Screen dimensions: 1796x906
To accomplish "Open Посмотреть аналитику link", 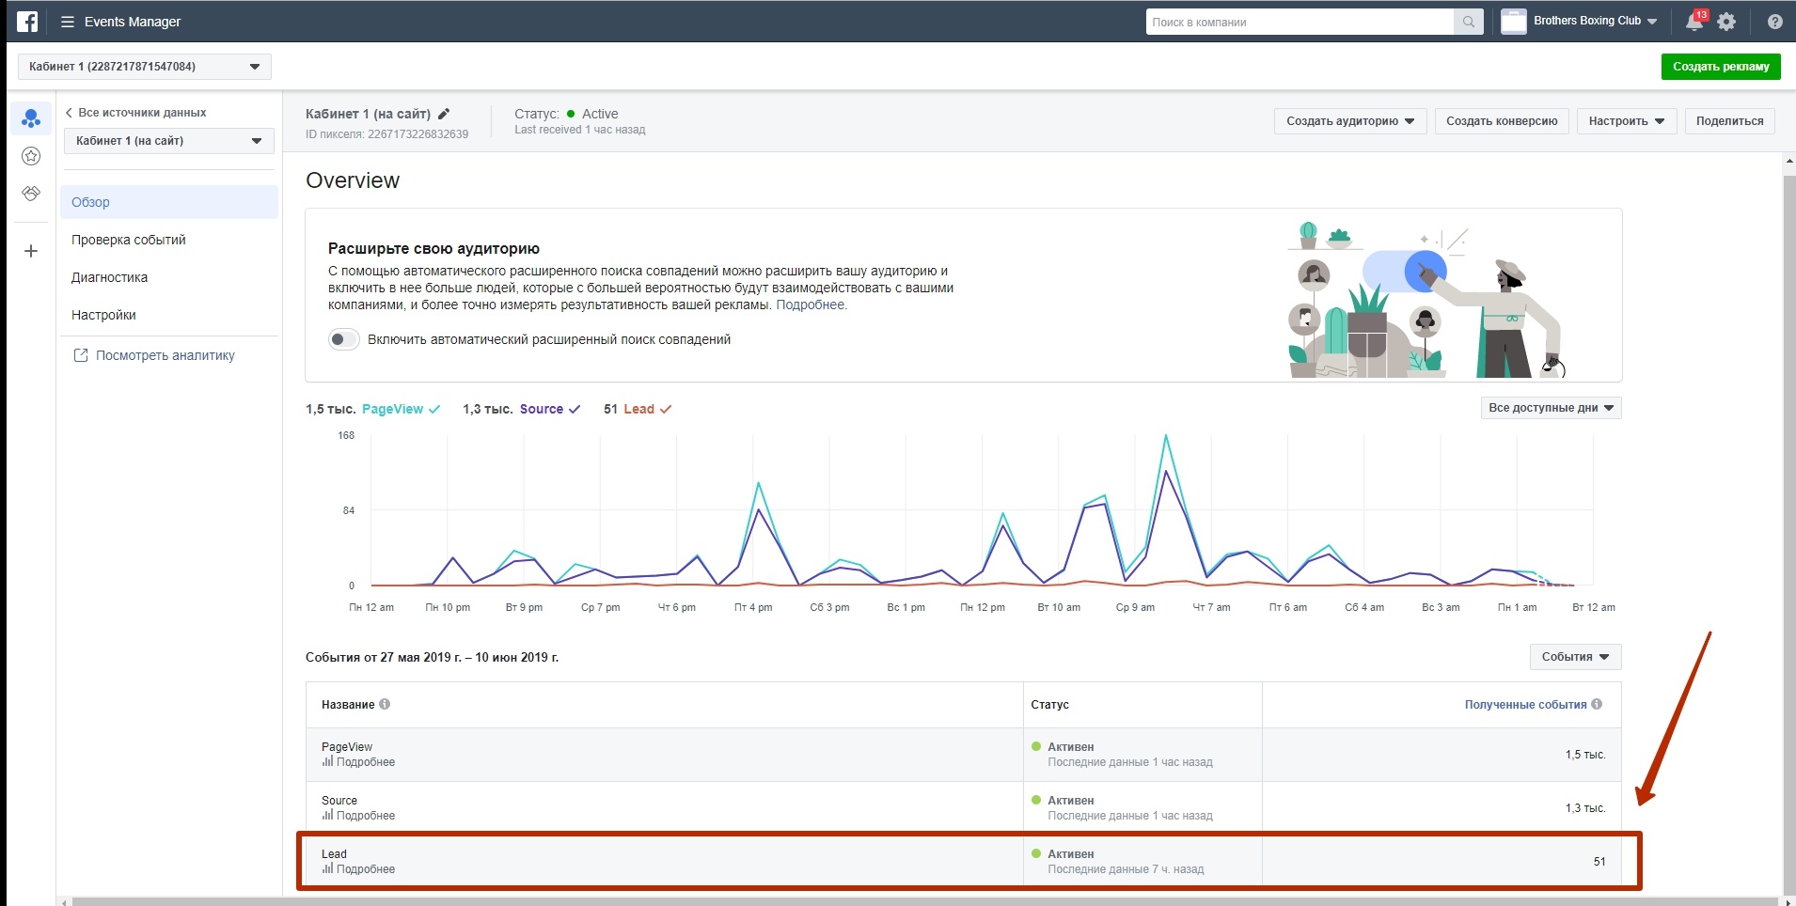I will (x=165, y=355).
